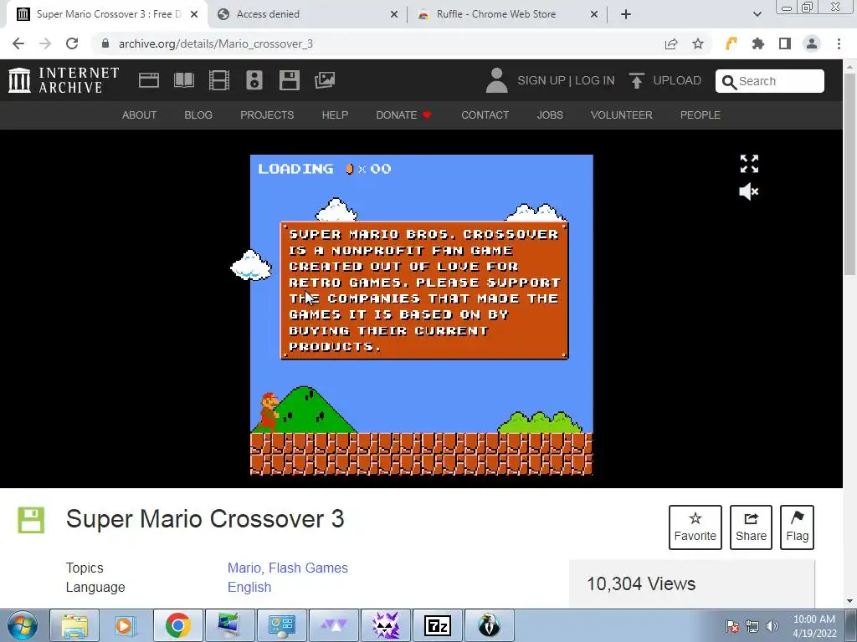Close the Ruffle Chrome Web Store tab
The image size is (857, 642).
594,15
